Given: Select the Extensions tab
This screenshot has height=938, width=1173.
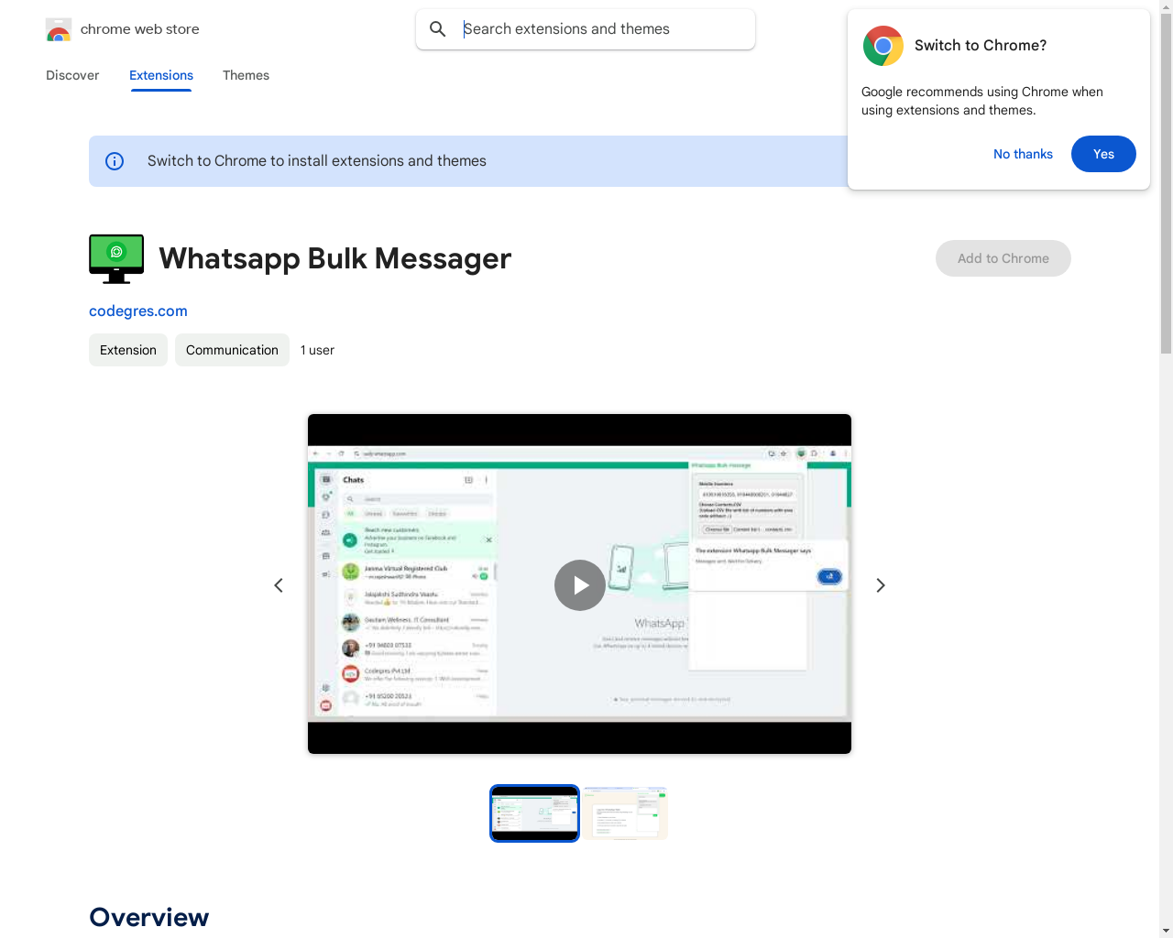Looking at the screenshot, I should 161,75.
